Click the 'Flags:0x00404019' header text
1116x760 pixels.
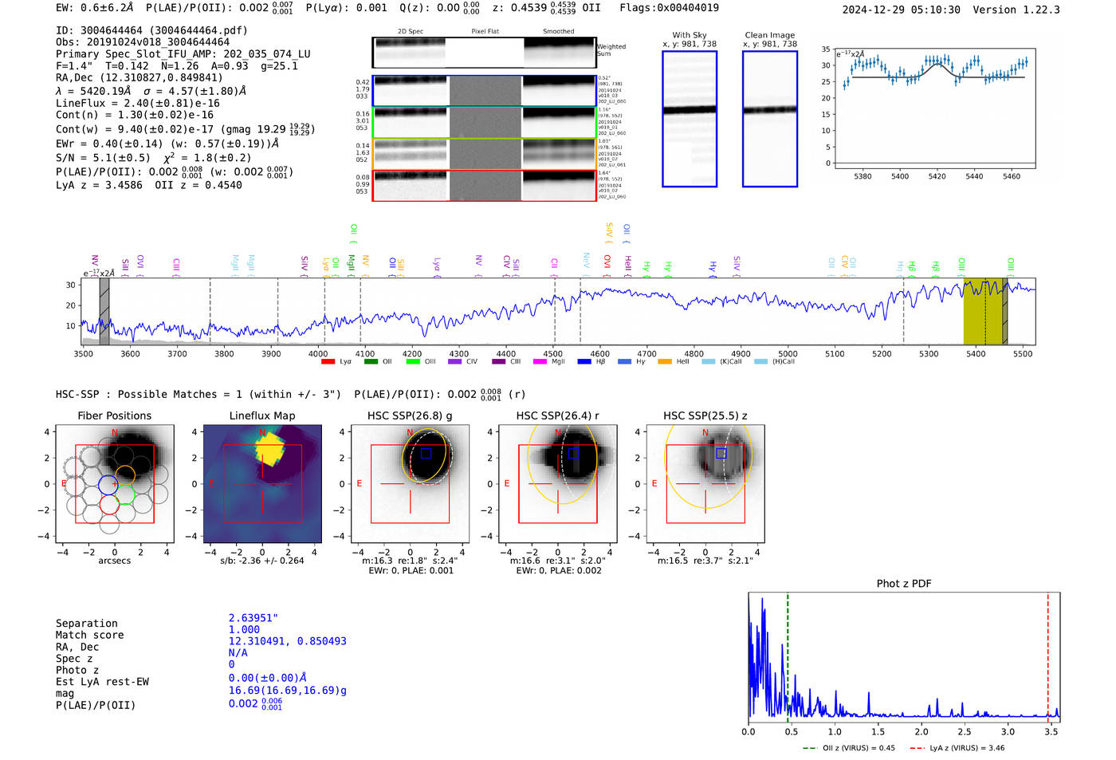[669, 8]
